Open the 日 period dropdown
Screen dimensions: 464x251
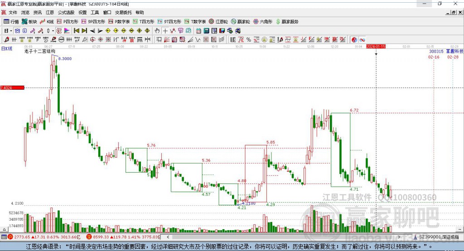[x=8, y=31]
